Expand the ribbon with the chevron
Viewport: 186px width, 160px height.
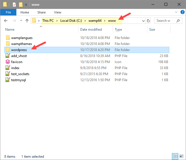[176, 12]
